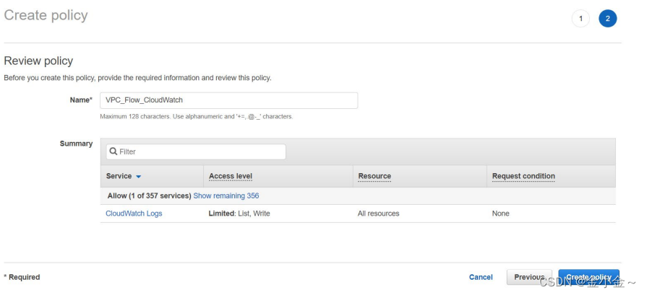
Task: Click the Resource column header
Action: pos(374,176)
